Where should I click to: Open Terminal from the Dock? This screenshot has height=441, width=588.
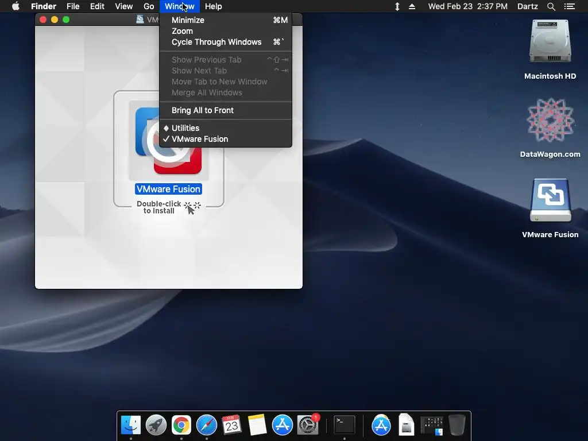[345, 425]
